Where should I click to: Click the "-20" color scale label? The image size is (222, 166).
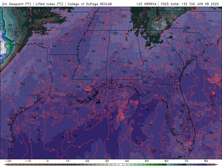(8, 161)
